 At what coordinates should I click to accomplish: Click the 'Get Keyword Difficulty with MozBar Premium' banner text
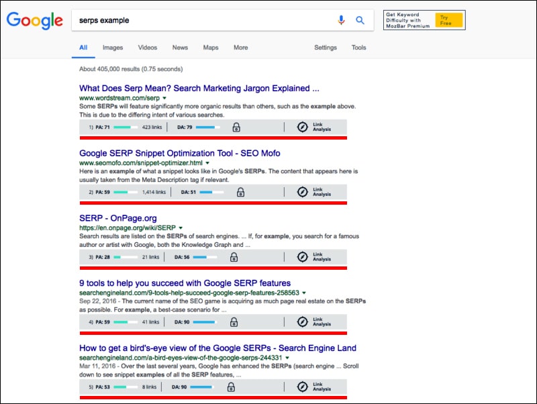[407, 20]
